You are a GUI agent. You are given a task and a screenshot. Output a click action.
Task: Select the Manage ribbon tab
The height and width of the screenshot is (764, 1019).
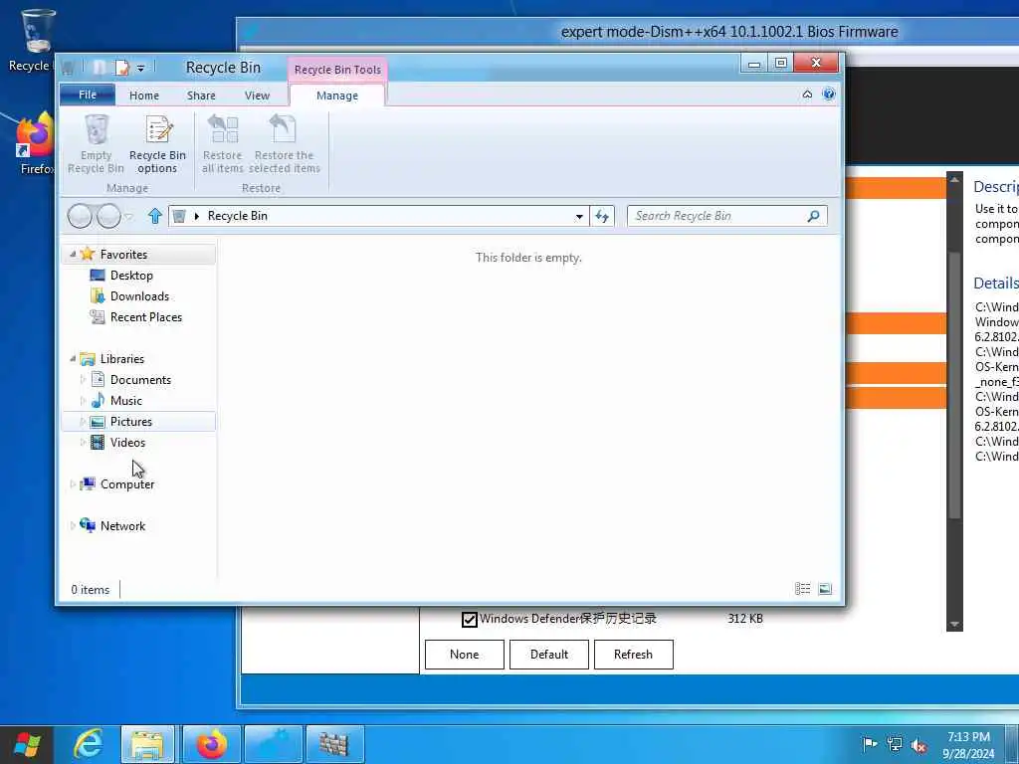[x=336, y=95]
